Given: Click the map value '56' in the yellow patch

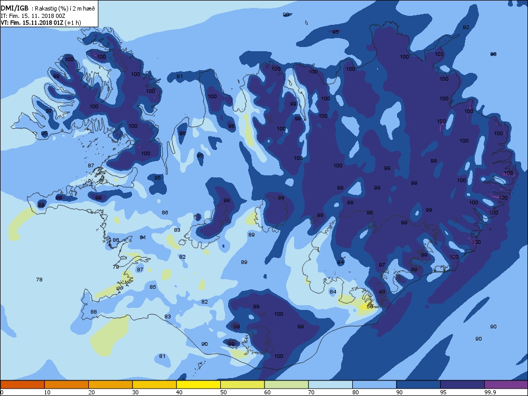Looking at the screenshot, I should [x=370, y=306].
